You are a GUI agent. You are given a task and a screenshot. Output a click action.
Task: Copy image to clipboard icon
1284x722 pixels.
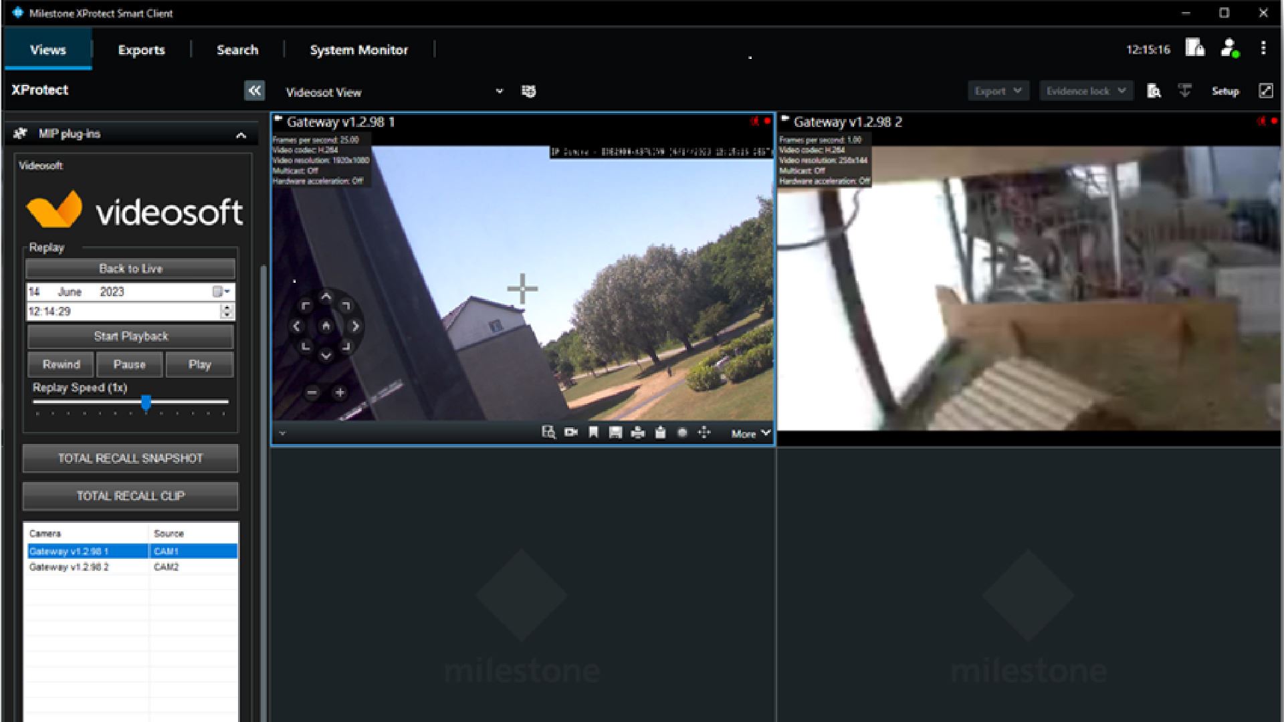[x=660, y=433]
